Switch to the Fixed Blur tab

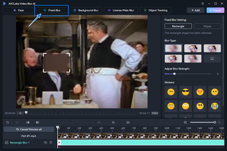[52, 10]
